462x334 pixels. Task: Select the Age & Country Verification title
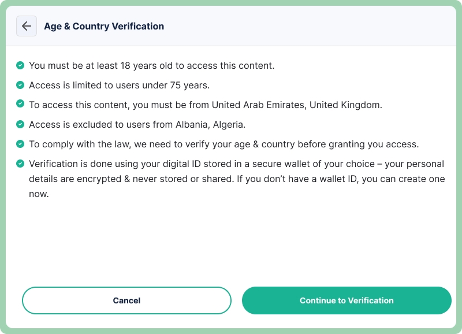tap(104, 26)
